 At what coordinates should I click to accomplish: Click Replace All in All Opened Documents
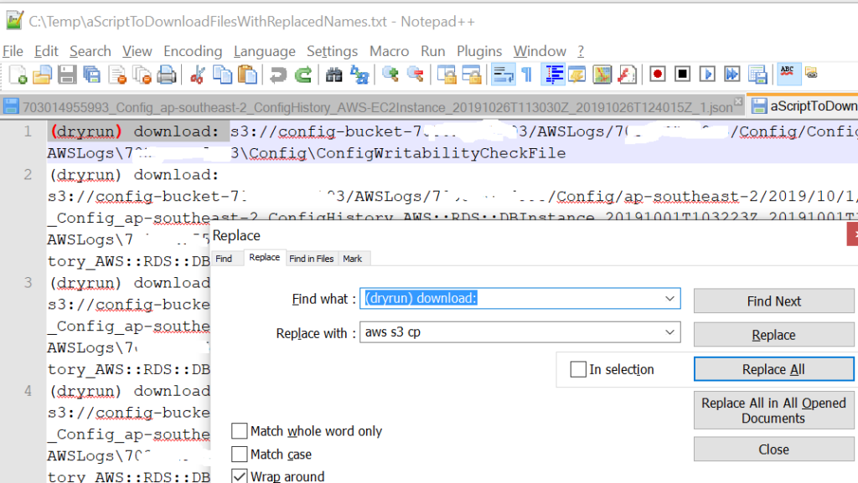click(x=773, y=410)
